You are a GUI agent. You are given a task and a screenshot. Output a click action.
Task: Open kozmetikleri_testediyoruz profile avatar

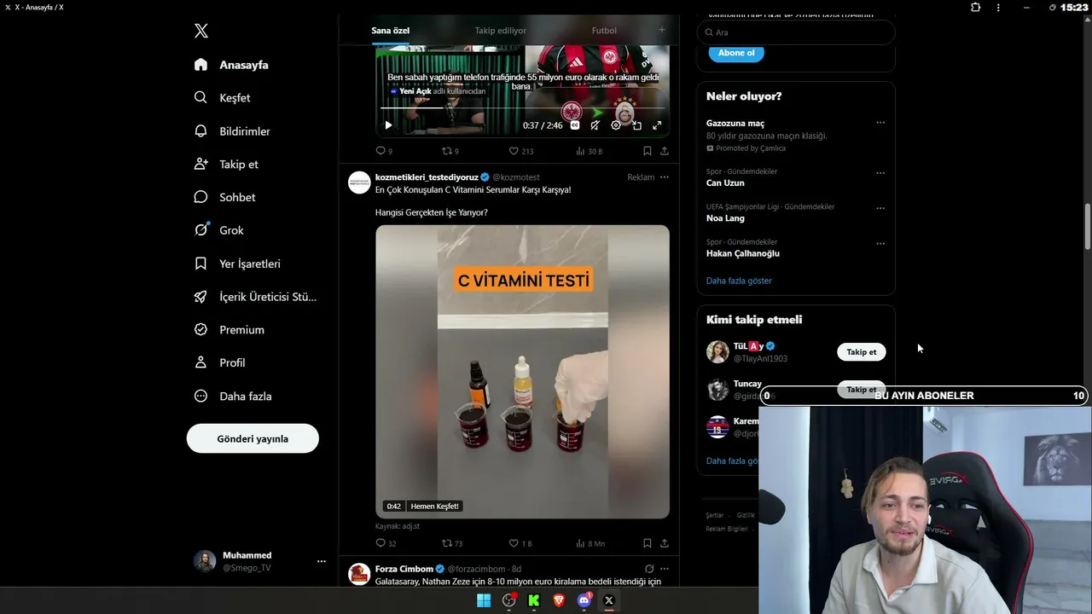click(359, 182)
